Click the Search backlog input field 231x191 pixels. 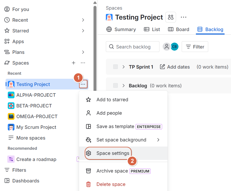[x=133, y=47]
